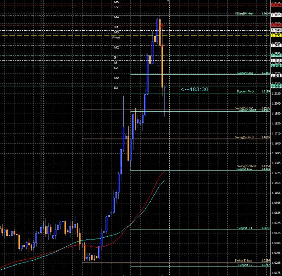
Task: Select the R1 resistance level label
Action: pos(116,28)
